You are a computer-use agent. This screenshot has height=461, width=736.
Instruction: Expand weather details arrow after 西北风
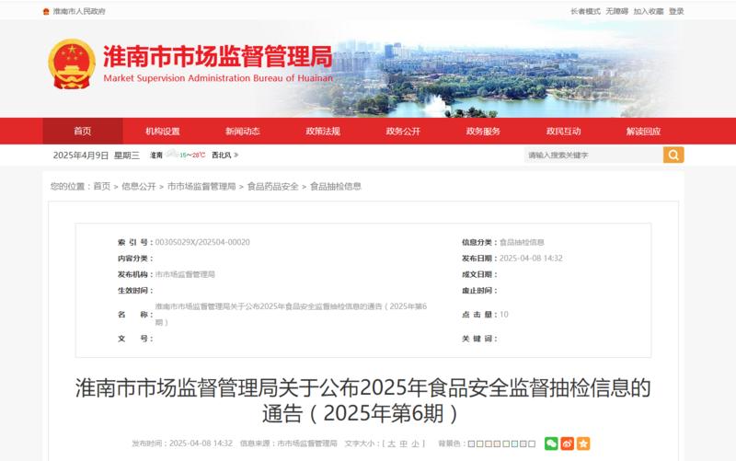point(236,155)
